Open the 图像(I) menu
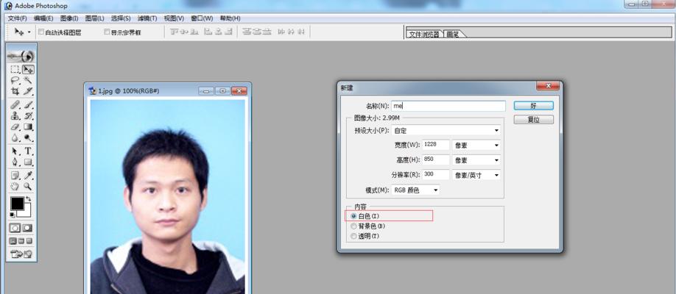This screenshot has width=676, height=294. [69, 18]
